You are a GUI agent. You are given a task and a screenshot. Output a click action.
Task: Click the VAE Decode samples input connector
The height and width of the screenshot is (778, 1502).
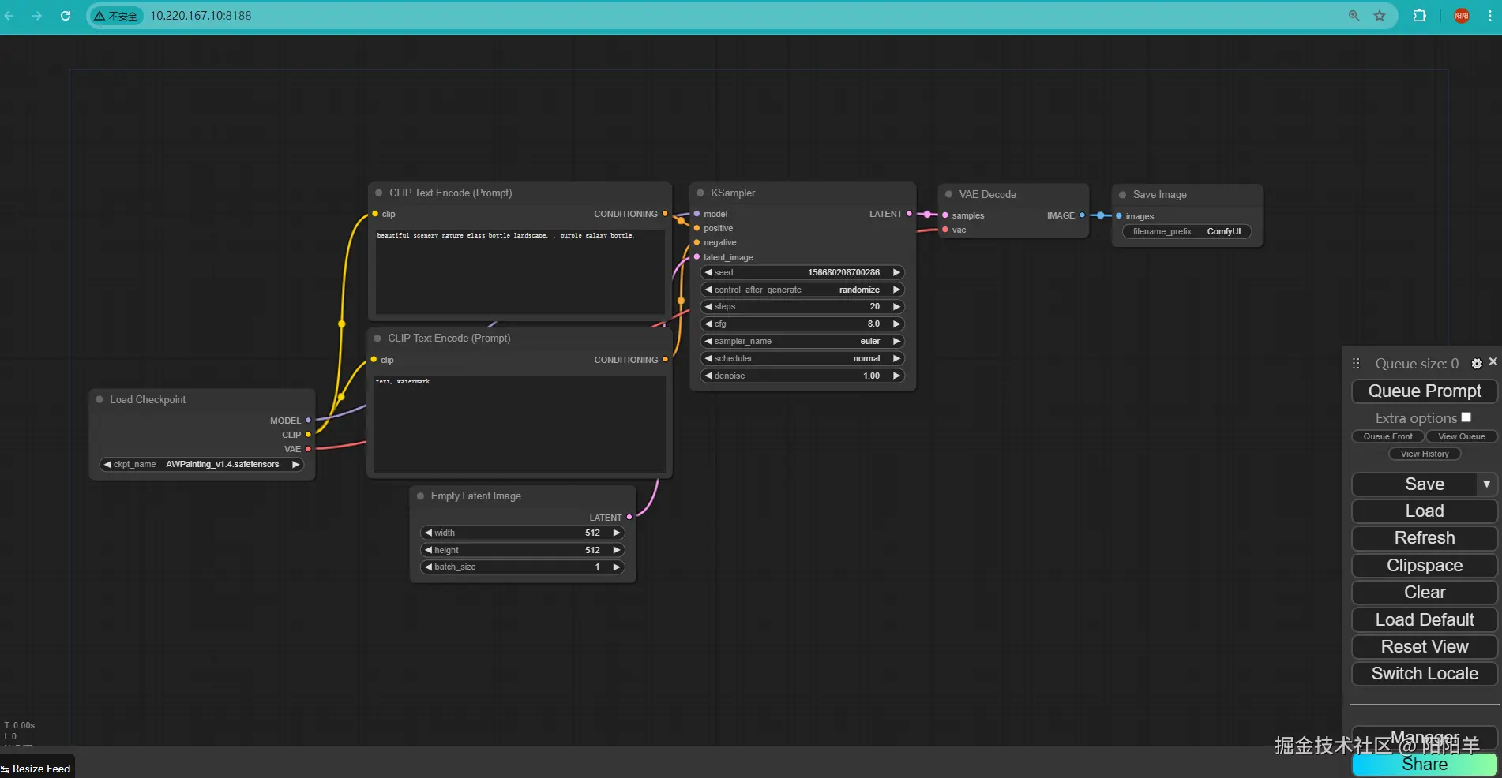point(945,215)
